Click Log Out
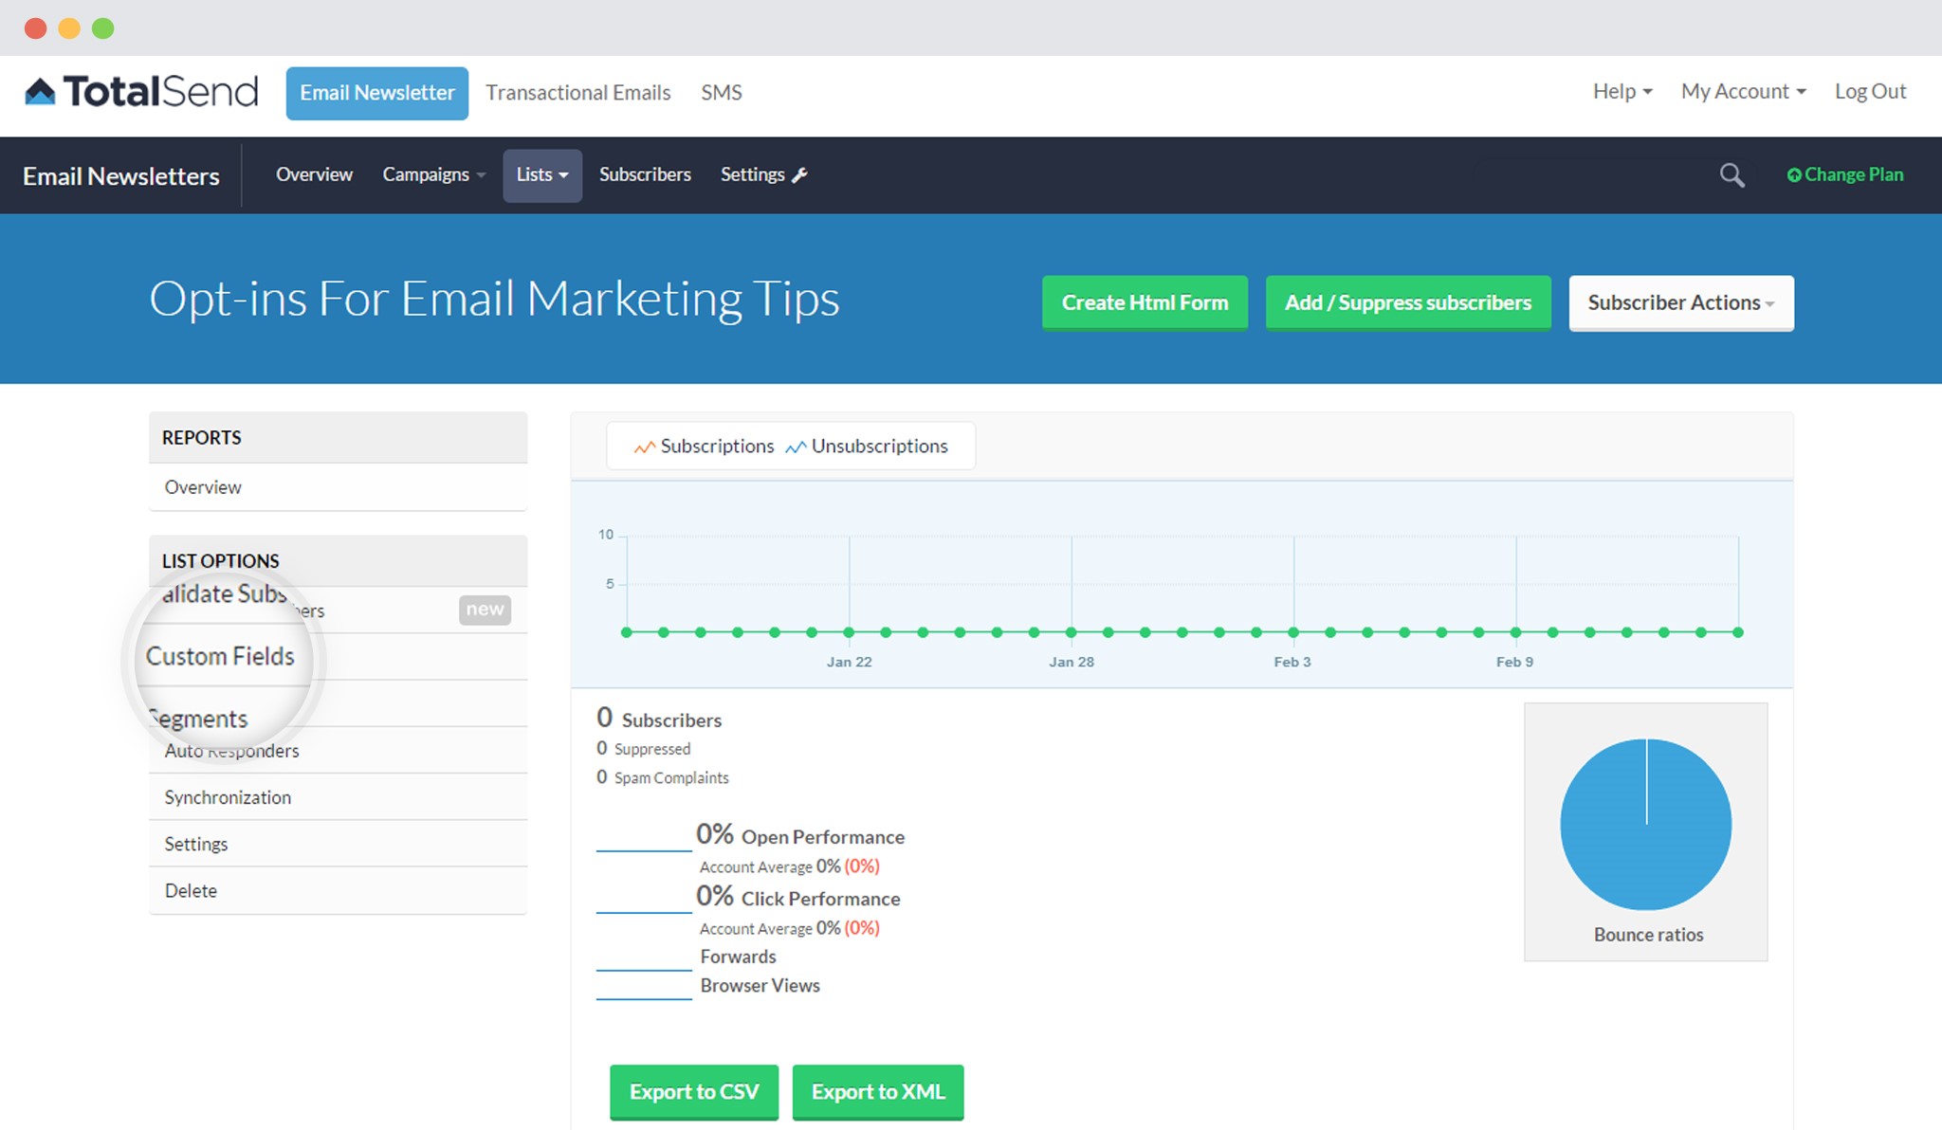 pyautogui.click(x=1870, y=91)
